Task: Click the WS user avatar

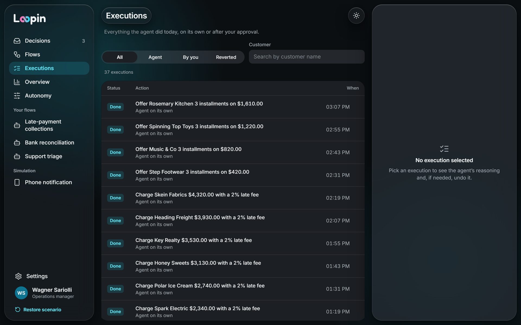Action: point(21,293)
